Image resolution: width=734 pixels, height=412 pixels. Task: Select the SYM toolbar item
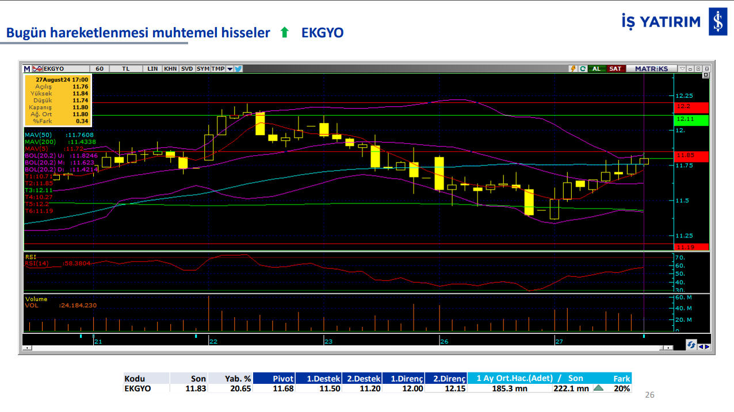[x=202, y=68]
